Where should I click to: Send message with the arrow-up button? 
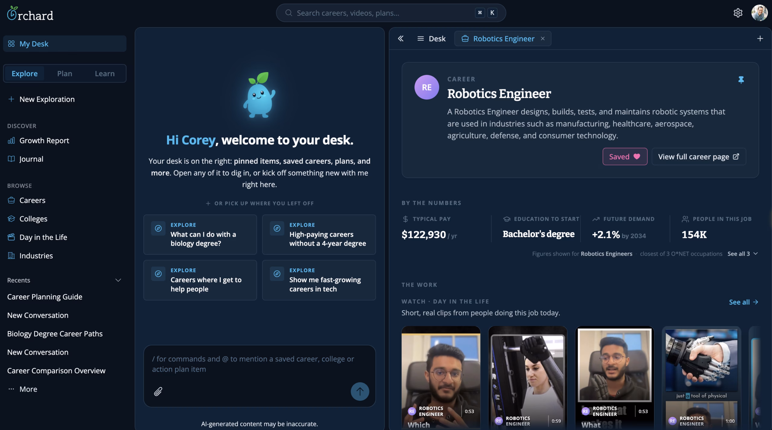click(x=360, y=391)
